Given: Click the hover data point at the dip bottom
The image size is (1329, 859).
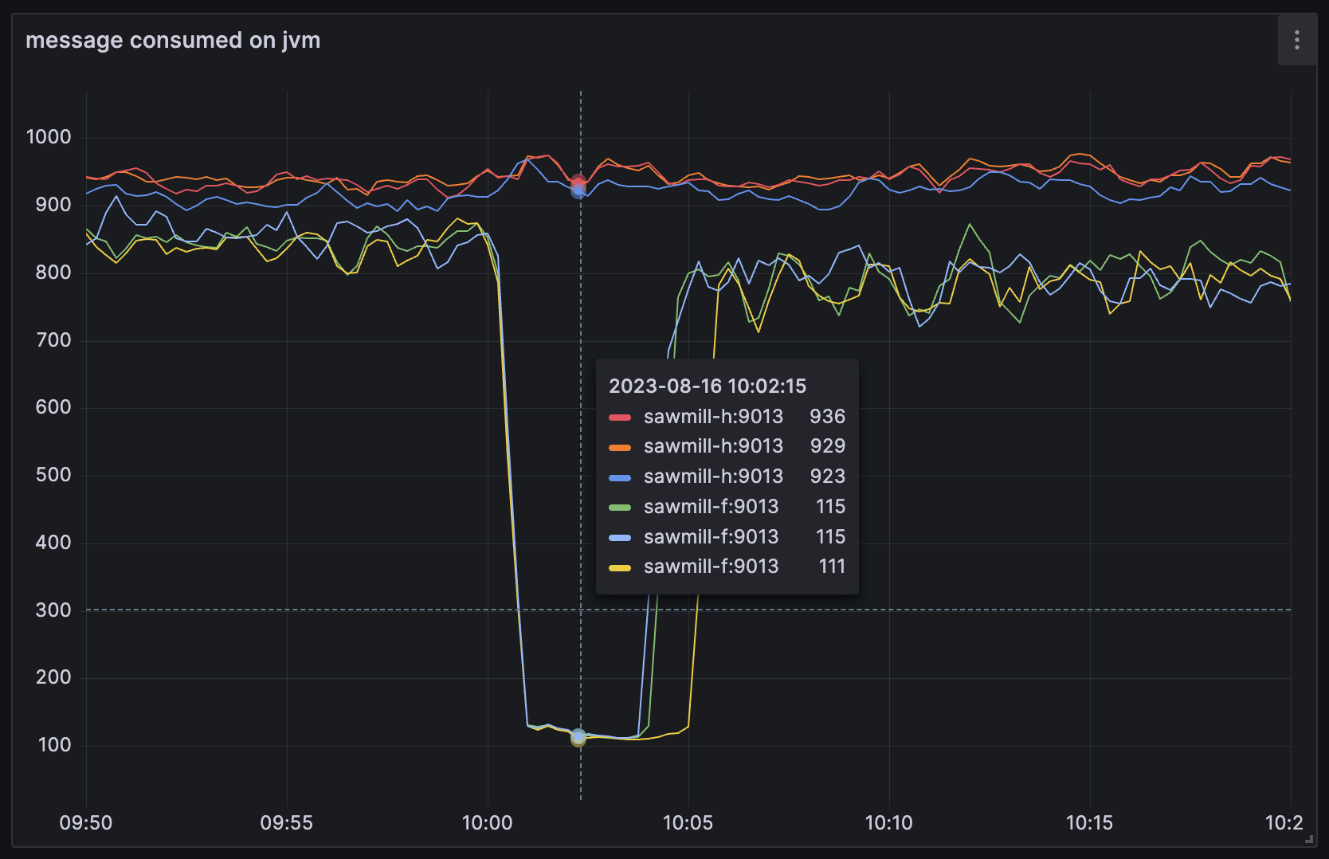Looking at the screenshot, I should click(578, 738).
